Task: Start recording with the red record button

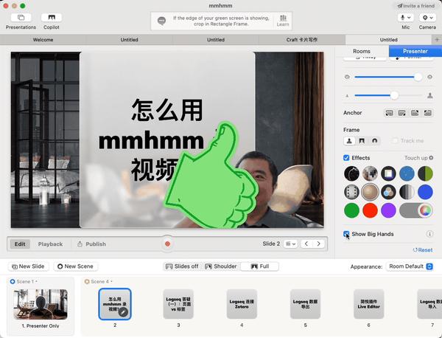Action: pos(167,244)
